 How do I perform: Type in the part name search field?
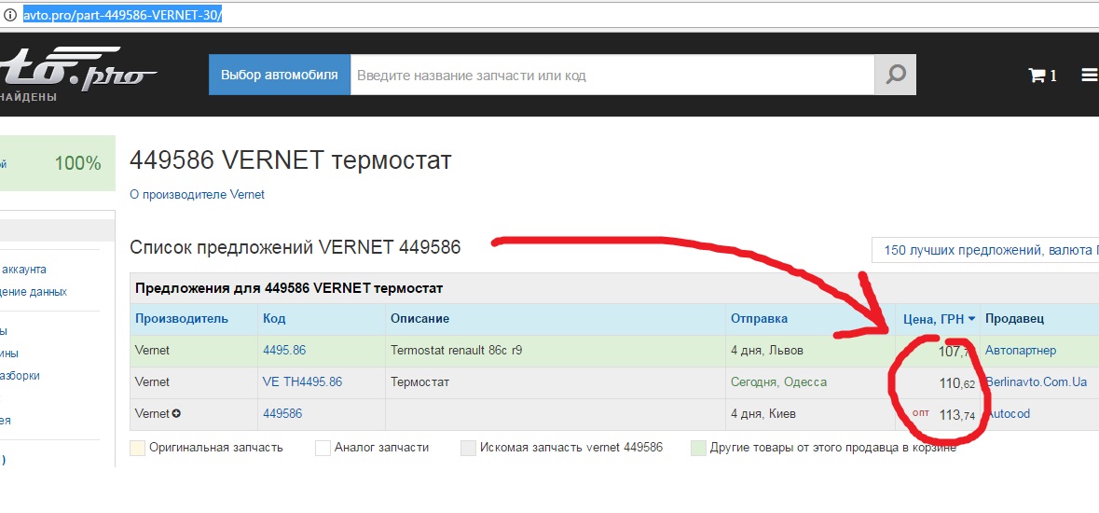[611, 76]
